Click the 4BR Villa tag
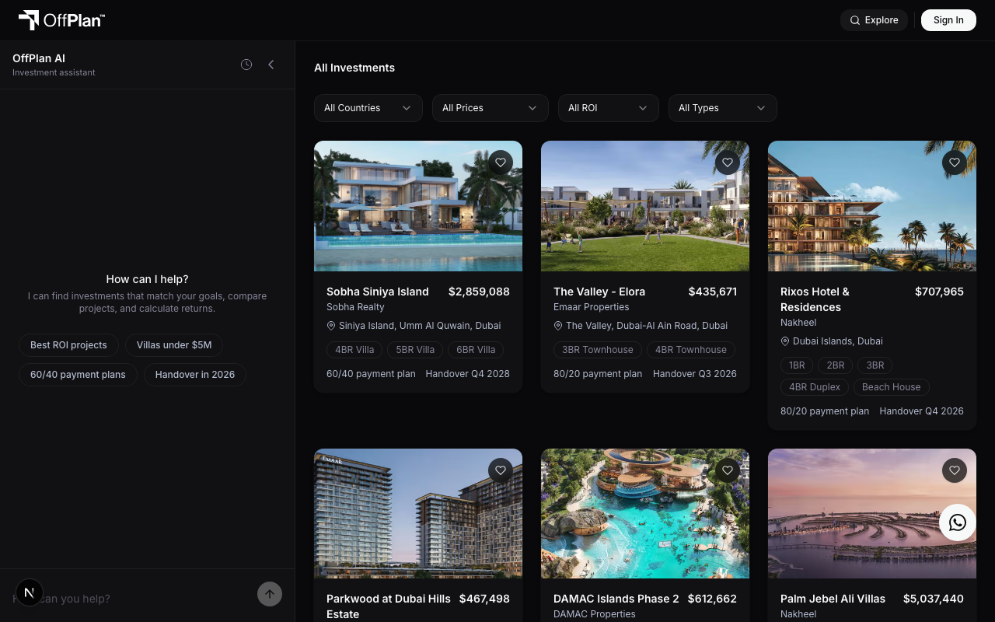Viewport: 995px width, 622px height. [x=354, y=350]
